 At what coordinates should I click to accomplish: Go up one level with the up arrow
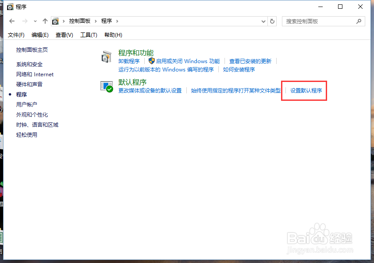tap(45, 21)
